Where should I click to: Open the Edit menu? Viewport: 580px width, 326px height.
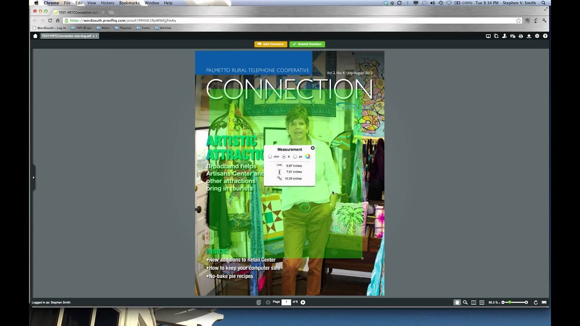point(79,3)
